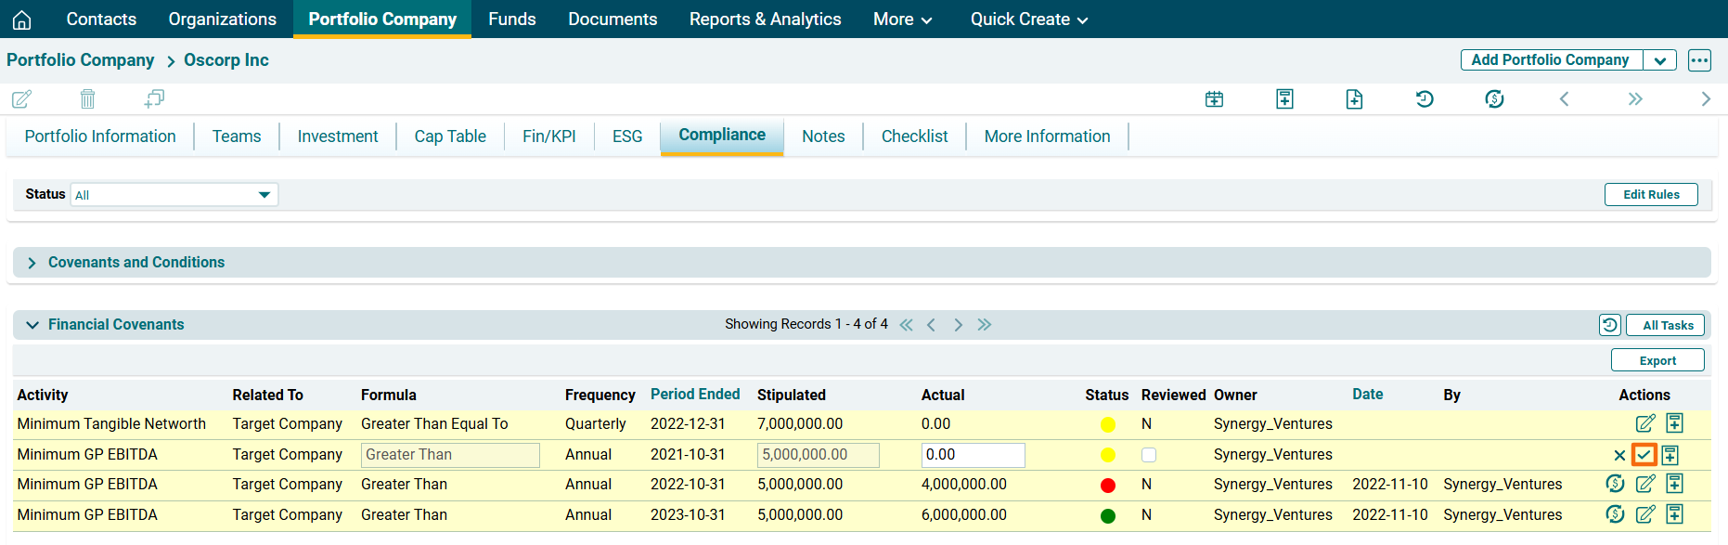Image resolution: width=1728 pixels, height=545 pixels.
Task: Open the history clock icon in toolbar
Action: point(1425,99)
